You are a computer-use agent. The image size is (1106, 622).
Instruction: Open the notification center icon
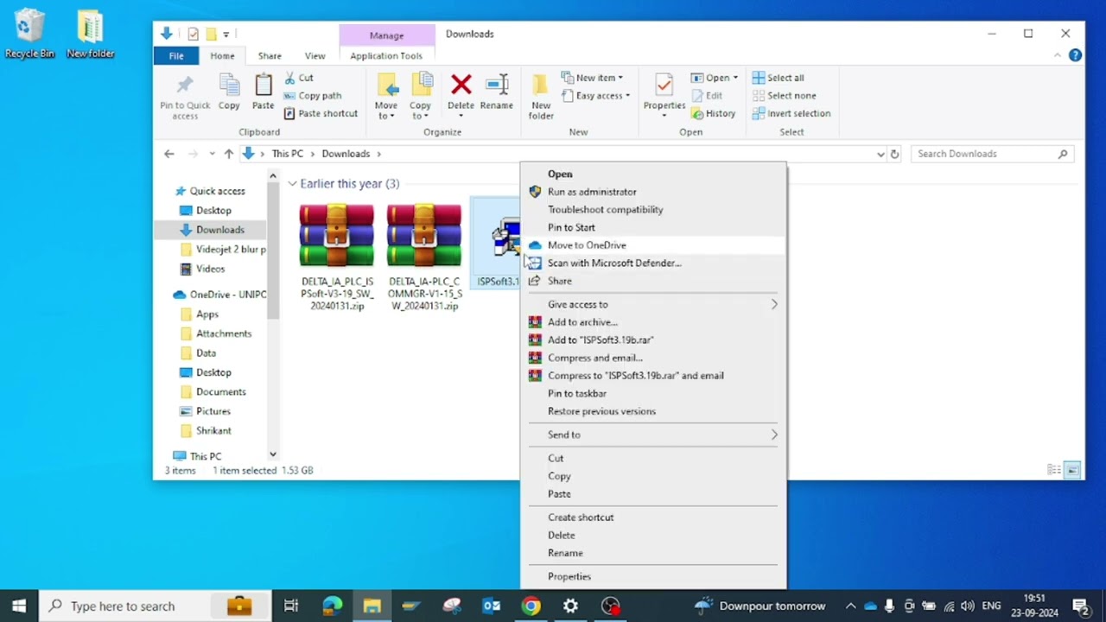[x=1080, y=606]
